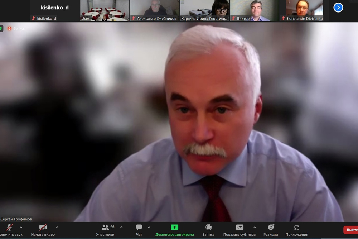
Task: Open the Реакции reactions menu
Action: (271, 230)
